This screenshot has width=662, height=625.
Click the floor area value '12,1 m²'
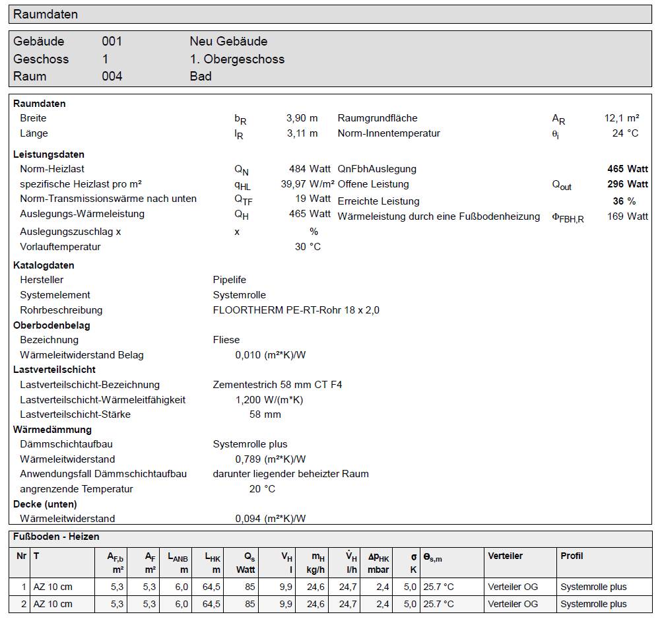pos(622,118)
